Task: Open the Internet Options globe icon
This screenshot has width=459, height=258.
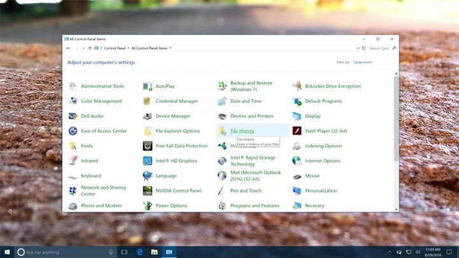Action: (x=297, y=161)
